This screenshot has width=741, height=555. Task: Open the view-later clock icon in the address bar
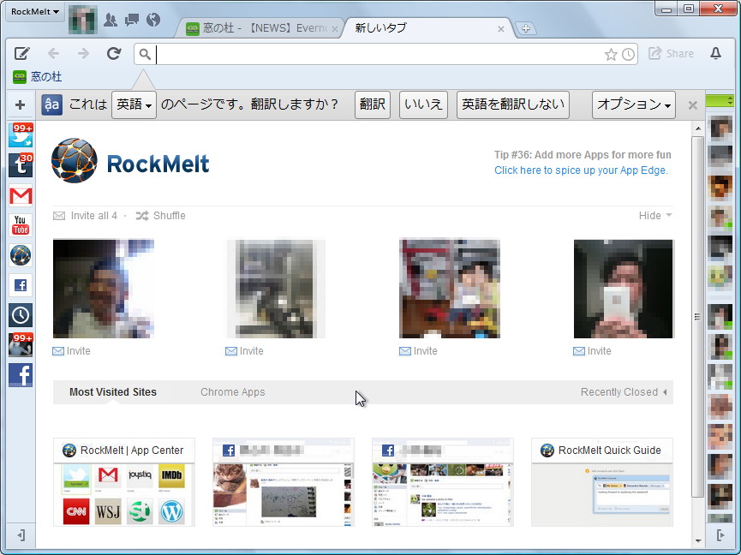(628, 54)
